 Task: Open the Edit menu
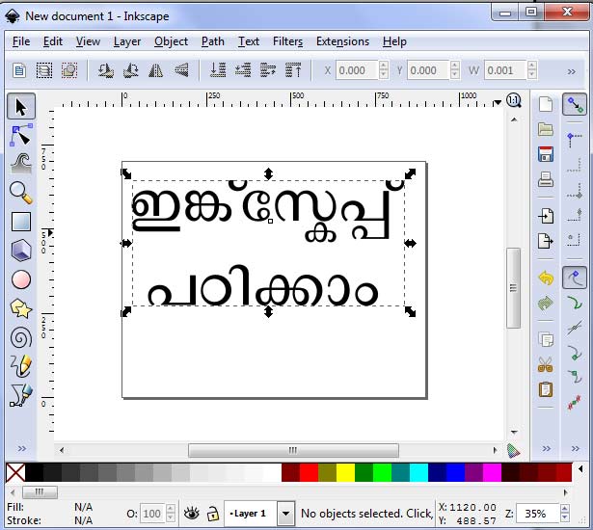pos(53,41)
